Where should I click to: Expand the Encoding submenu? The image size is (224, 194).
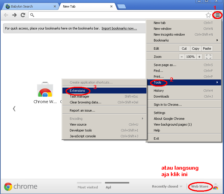[104, 119]
